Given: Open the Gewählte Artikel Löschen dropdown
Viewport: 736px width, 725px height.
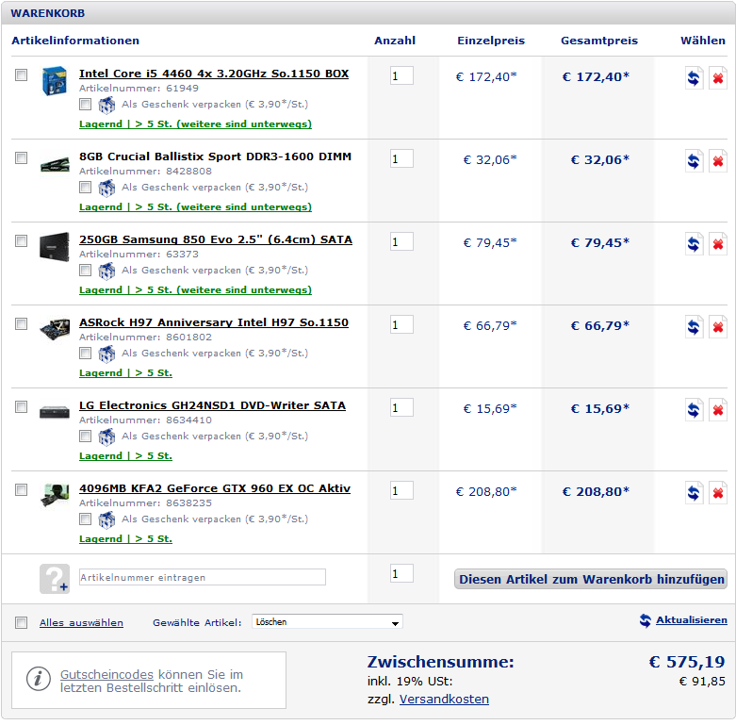Looking at the screenshot, I should point(327,622).
